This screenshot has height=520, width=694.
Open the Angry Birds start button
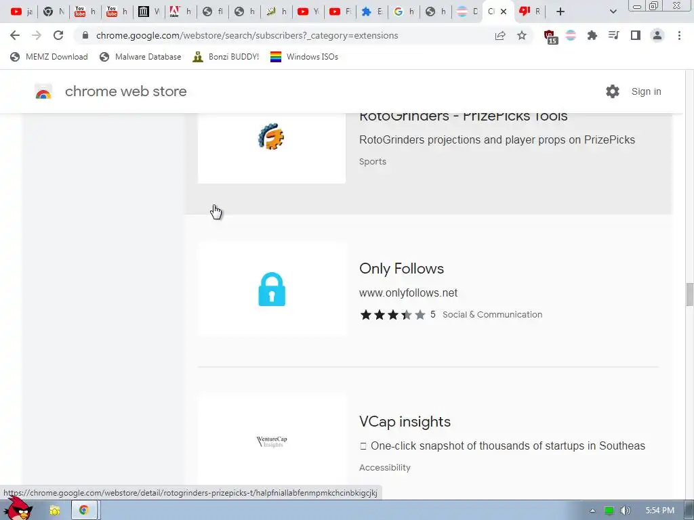point(18,508)
